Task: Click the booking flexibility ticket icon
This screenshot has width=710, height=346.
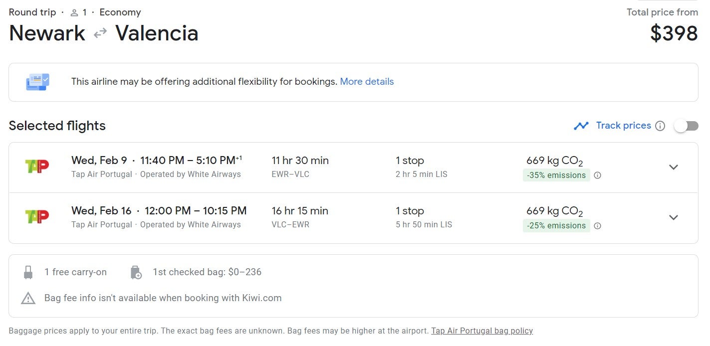Action: 37,82
